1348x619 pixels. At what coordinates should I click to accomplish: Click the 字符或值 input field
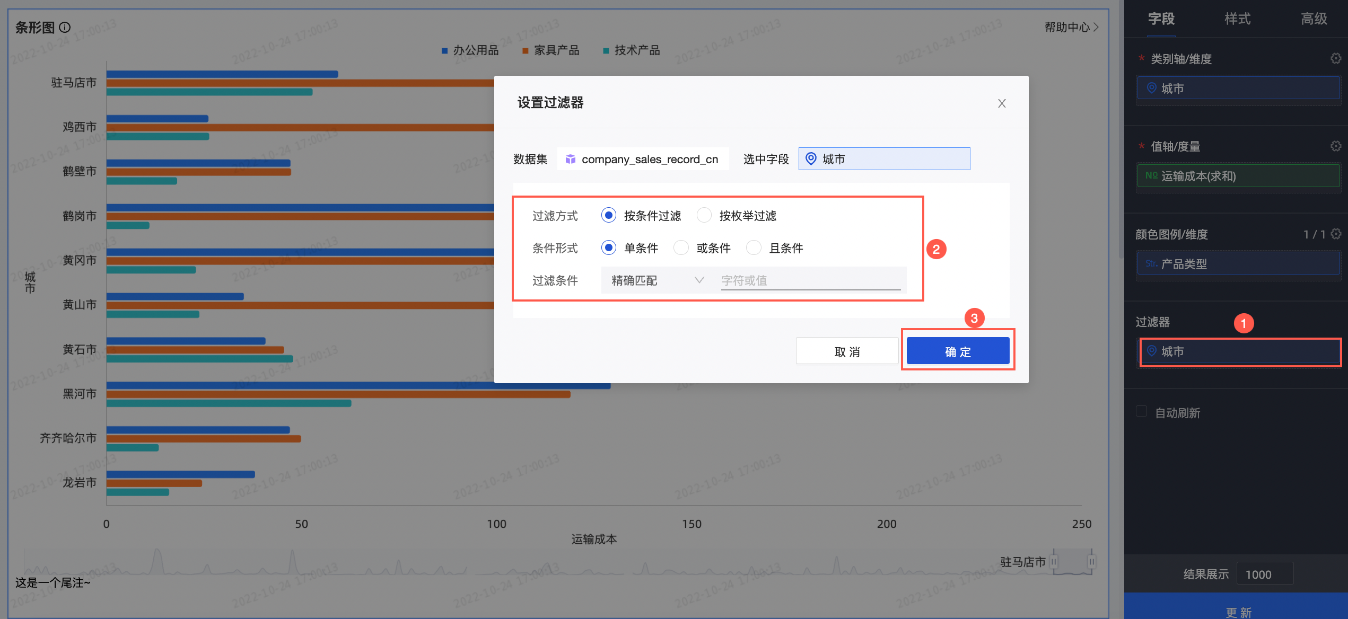coord(810,280)
